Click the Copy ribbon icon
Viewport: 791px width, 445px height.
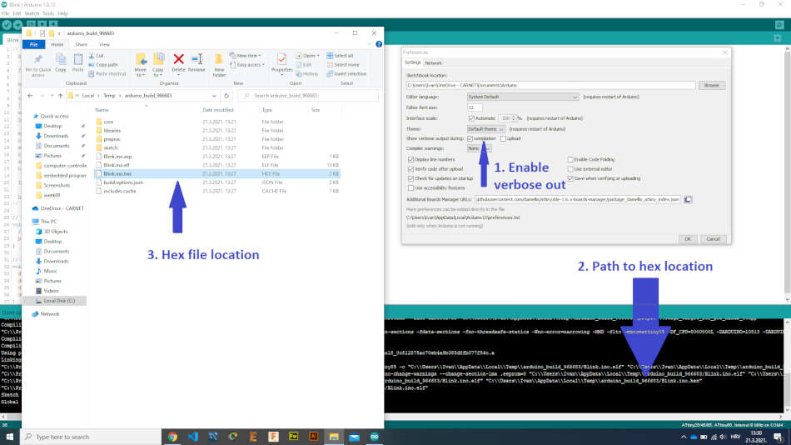coord(61,63)
